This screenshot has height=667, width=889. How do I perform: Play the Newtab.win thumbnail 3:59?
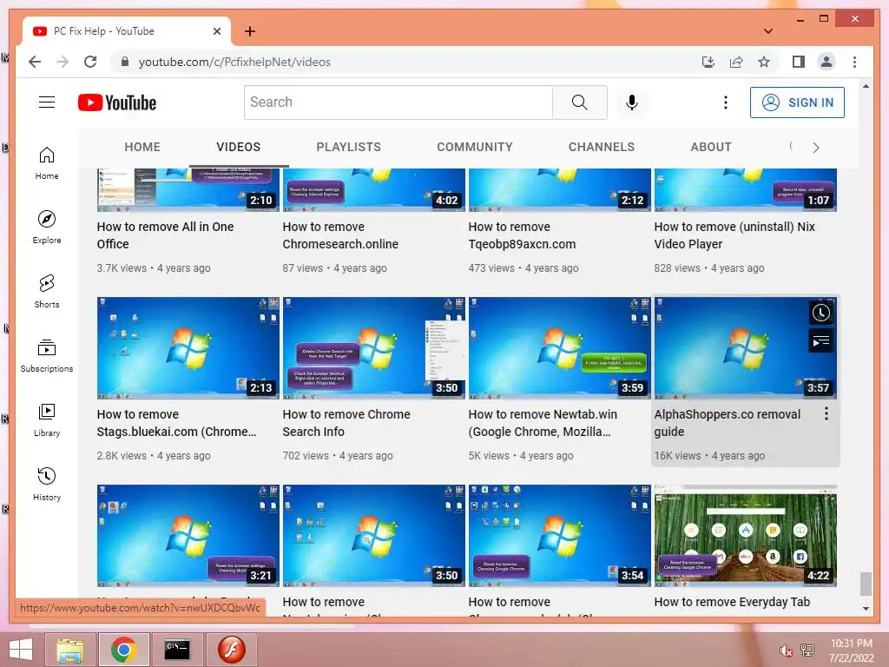point(560,347)
